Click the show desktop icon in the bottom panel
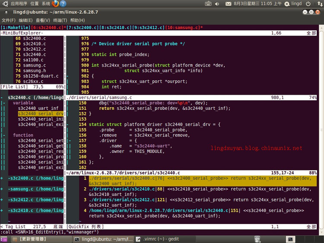 [x=4, y=239]
